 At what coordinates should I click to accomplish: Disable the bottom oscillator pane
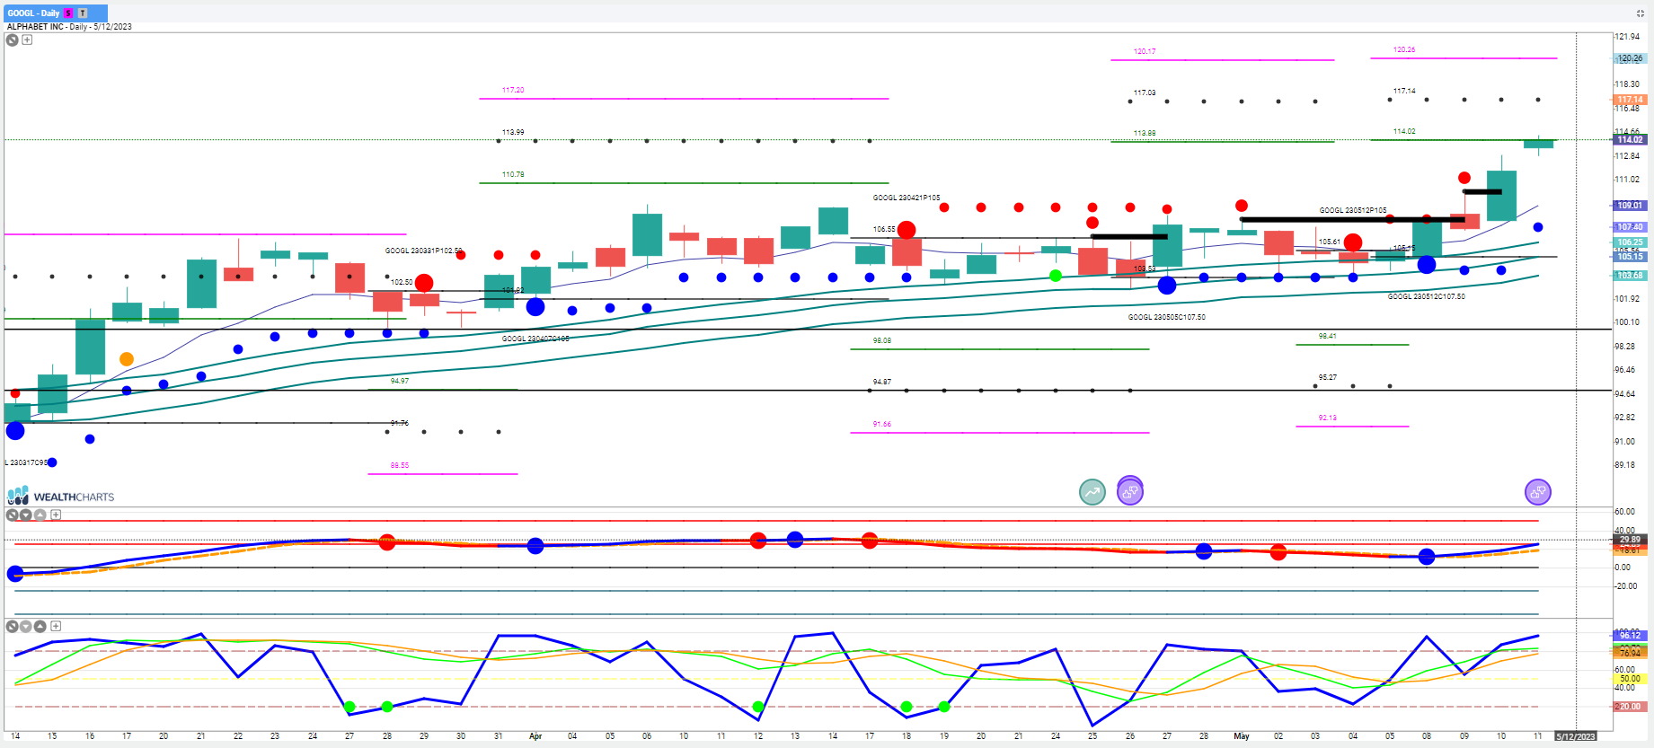click(13, 626)
